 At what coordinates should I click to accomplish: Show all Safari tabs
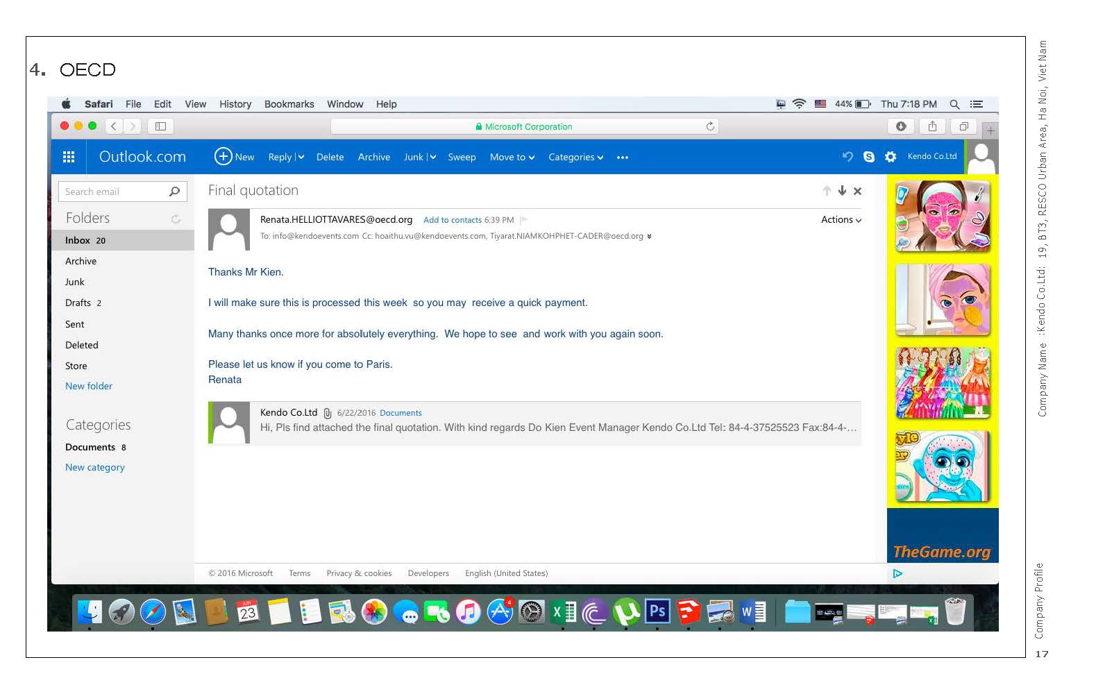point(963,126)
